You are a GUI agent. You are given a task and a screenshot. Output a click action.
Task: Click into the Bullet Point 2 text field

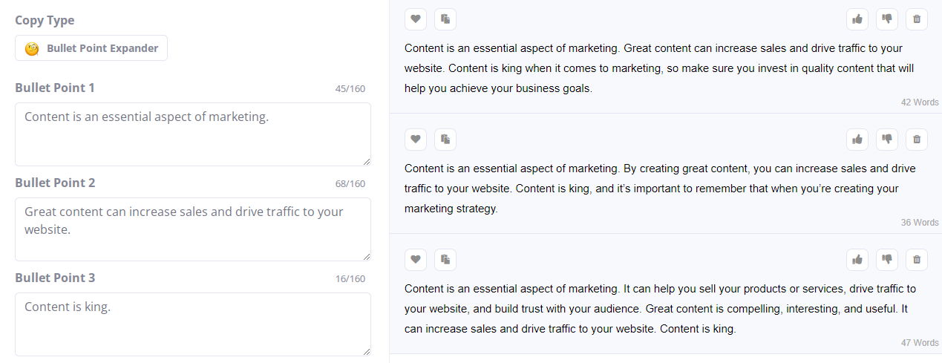tap(193, 229)
